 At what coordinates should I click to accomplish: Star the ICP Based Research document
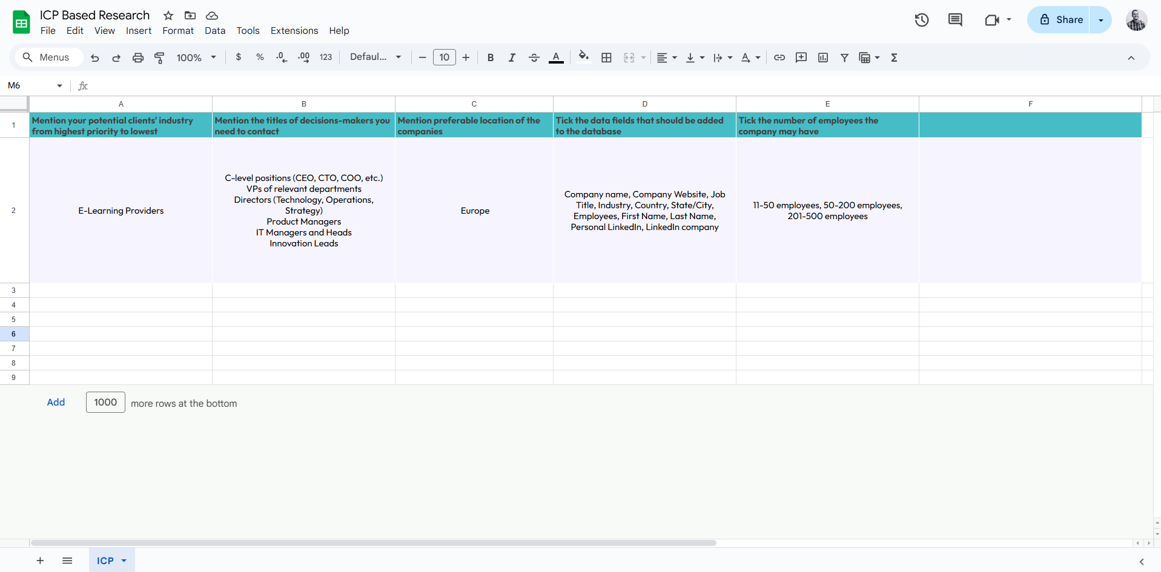coord(168,15)
